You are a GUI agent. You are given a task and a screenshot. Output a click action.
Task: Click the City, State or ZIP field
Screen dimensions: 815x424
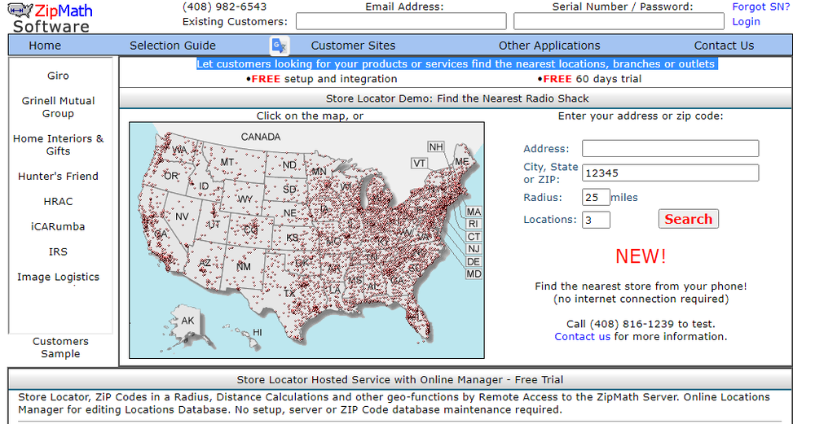(670, 173)
